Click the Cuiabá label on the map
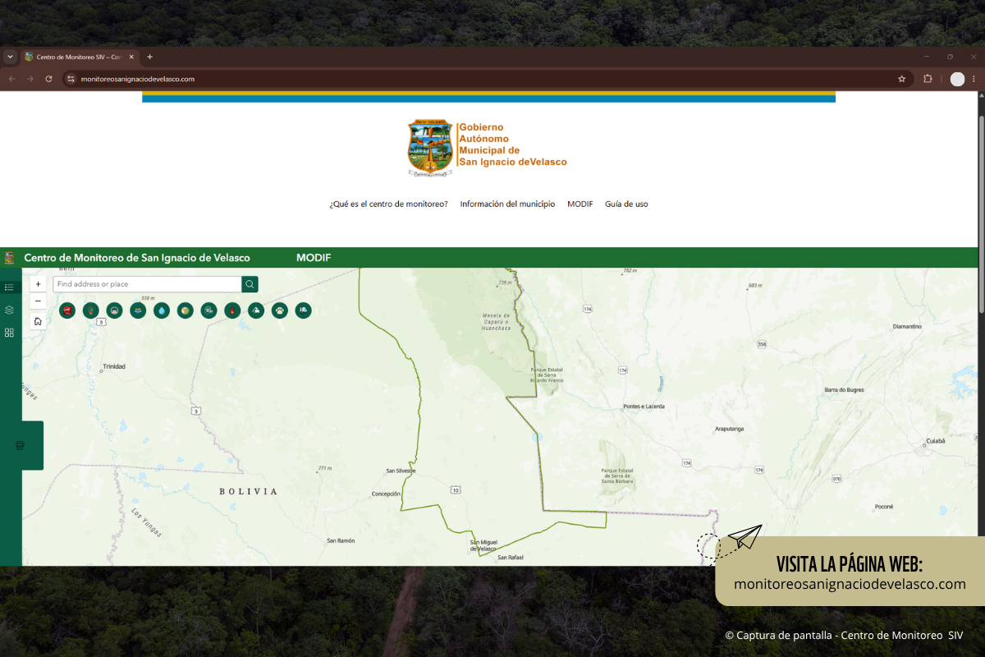 [x=936, y=440]
